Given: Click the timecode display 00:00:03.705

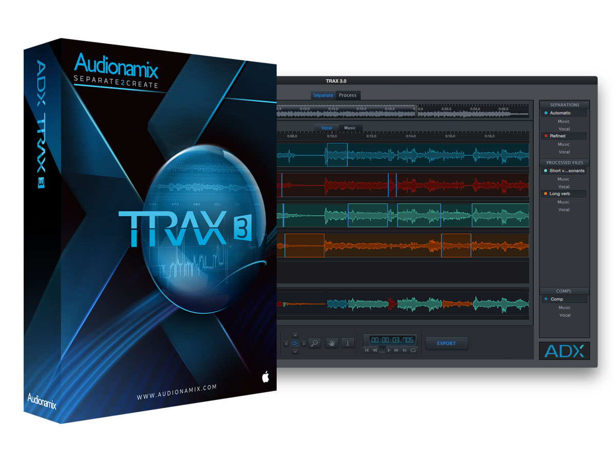Looking at the screenshot, I should tap(393, 340).
